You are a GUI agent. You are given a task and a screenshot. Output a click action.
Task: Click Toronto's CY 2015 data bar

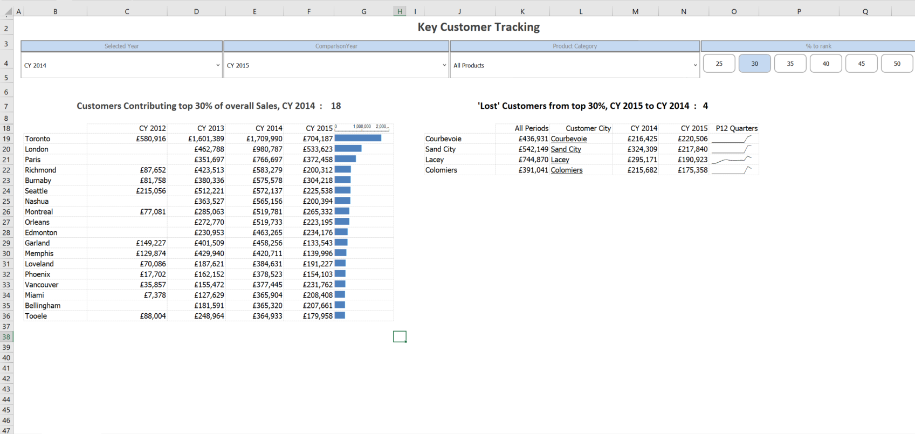357,139
